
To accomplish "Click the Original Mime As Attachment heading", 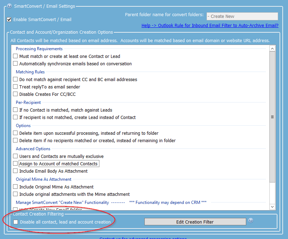I will (44, 179).
